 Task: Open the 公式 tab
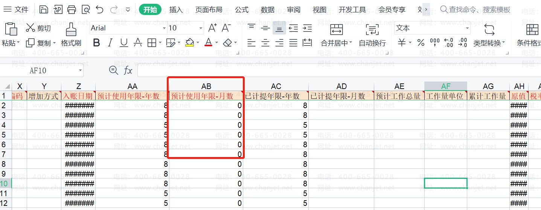242,10
